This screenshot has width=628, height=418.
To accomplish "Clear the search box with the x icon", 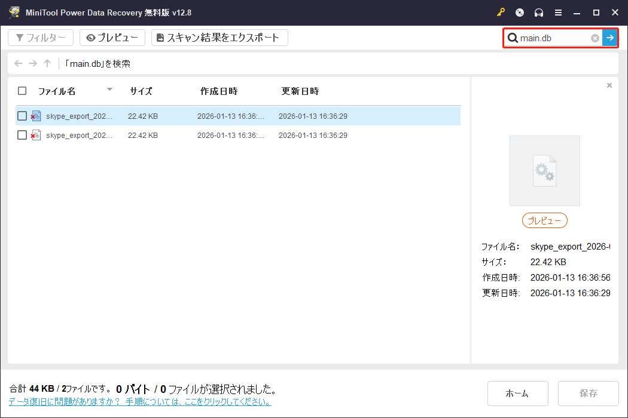I will pyautogui.click(x=595, y=38).
